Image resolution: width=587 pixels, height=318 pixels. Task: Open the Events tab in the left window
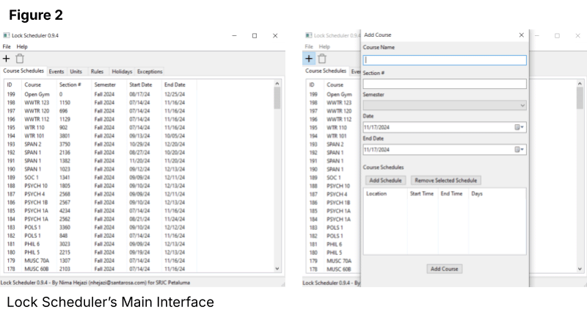coord(56,72)
